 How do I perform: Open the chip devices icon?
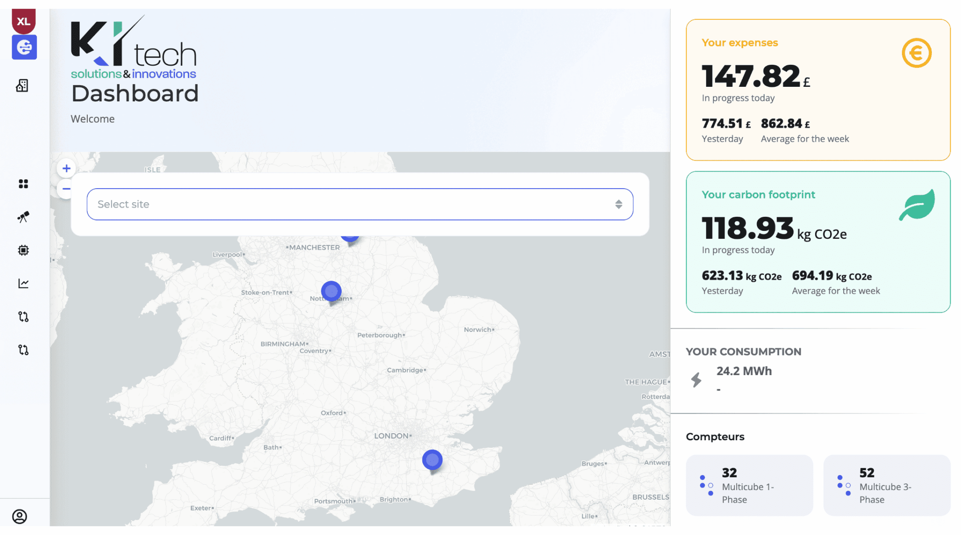pyautogui.click(x=23, y=250)
